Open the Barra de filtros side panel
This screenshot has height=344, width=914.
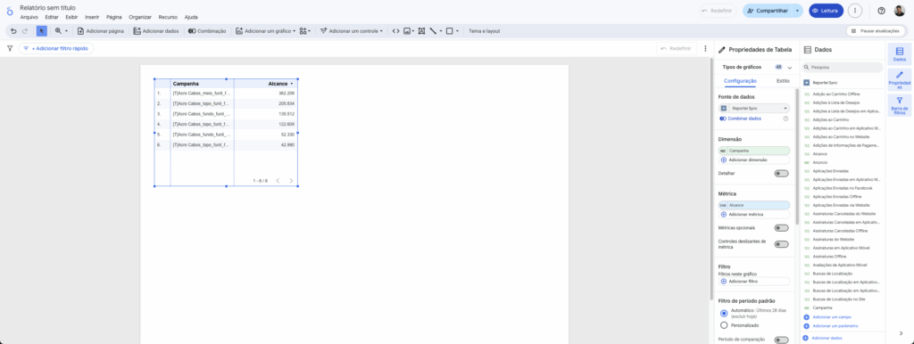[900, 105]
